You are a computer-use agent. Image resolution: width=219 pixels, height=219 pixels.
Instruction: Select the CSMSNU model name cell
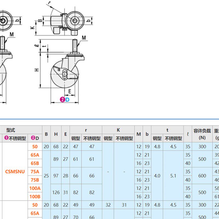coord(15,172)
